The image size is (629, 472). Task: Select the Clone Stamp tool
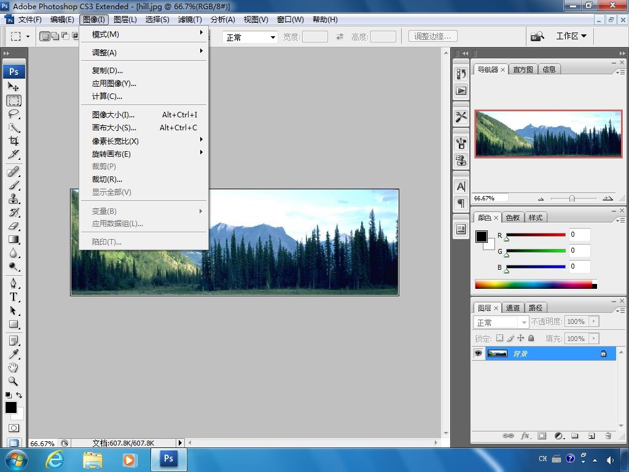pos(14,199)
